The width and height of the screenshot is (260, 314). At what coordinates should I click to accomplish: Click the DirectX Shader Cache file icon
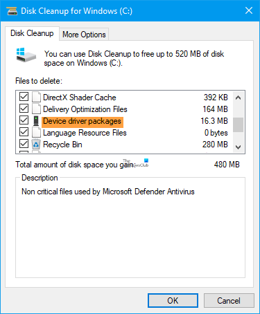coord(36,97)
